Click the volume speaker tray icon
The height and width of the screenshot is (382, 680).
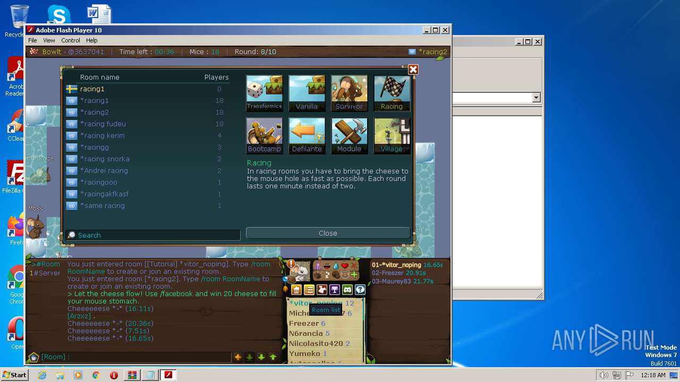pyautogui.click(x=603, y=375)
